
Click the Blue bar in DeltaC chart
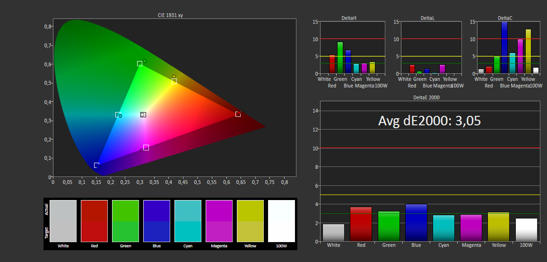click(504, 47)
